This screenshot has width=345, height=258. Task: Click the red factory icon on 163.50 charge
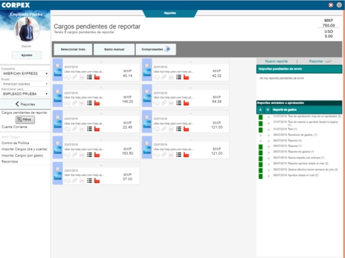pyautogui.click(x=97, y=155)
